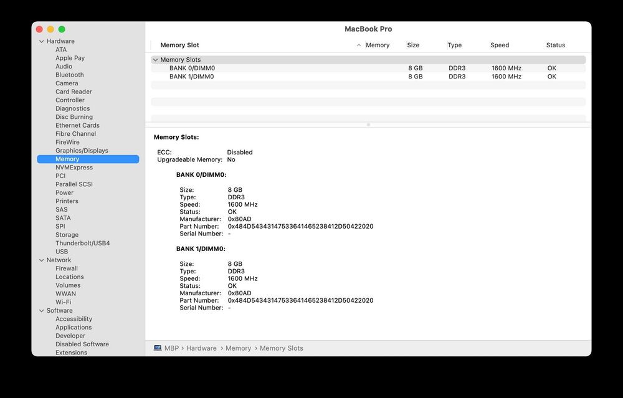Open NVMExpress in the sidebar
623x398 pixels.
(74, 167)
